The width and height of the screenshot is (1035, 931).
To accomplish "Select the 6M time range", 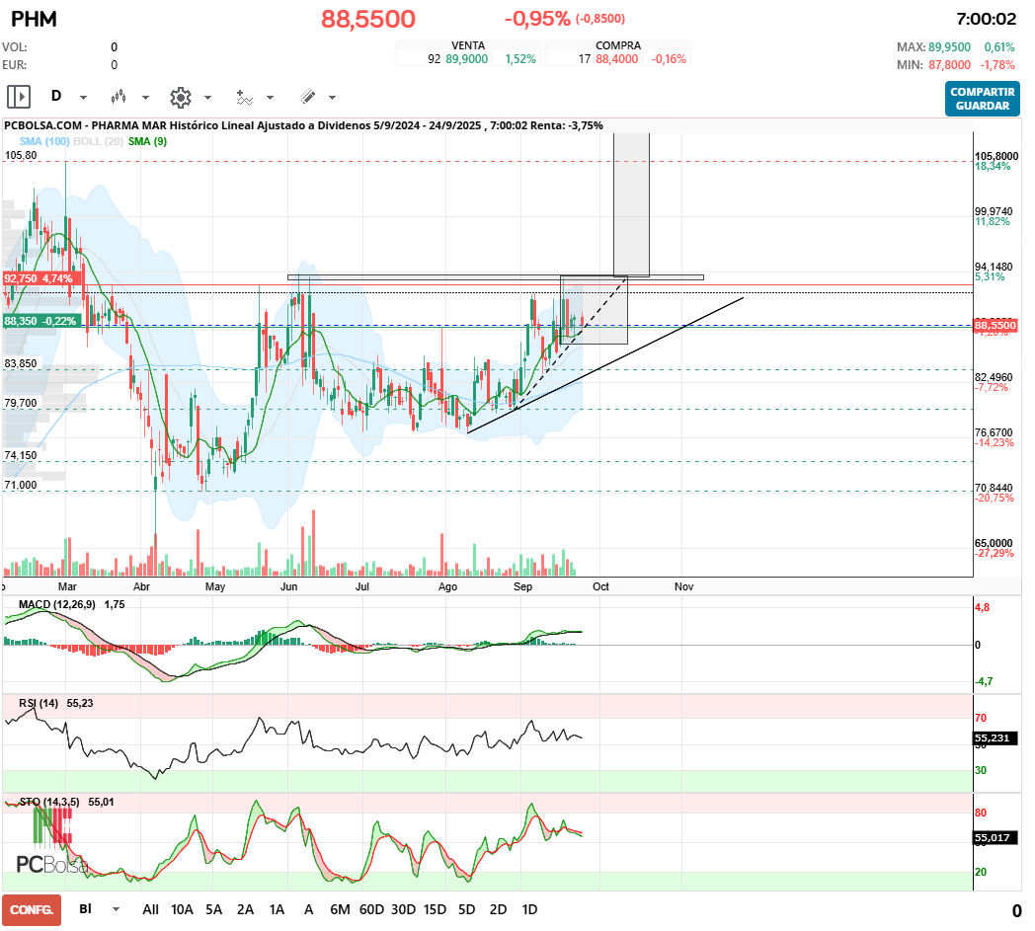I will [340, 909].
